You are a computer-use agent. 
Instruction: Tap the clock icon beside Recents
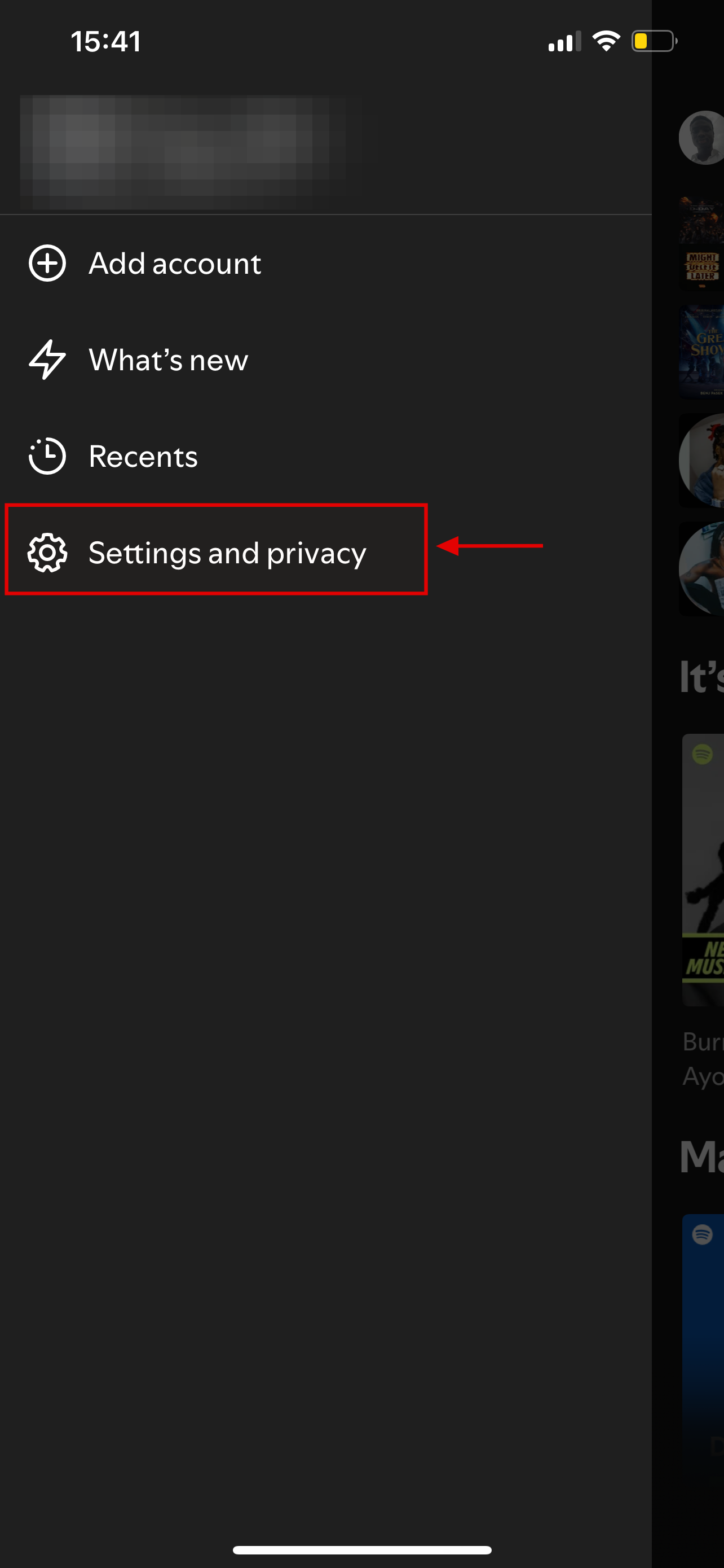[x=47, y=456]
